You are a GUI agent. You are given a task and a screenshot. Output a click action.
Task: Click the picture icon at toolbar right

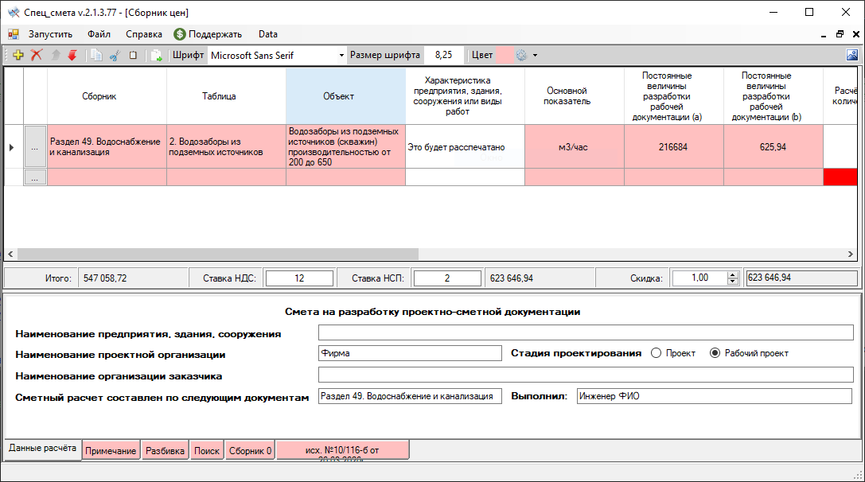pyautogui.click(x=852, y=55)
